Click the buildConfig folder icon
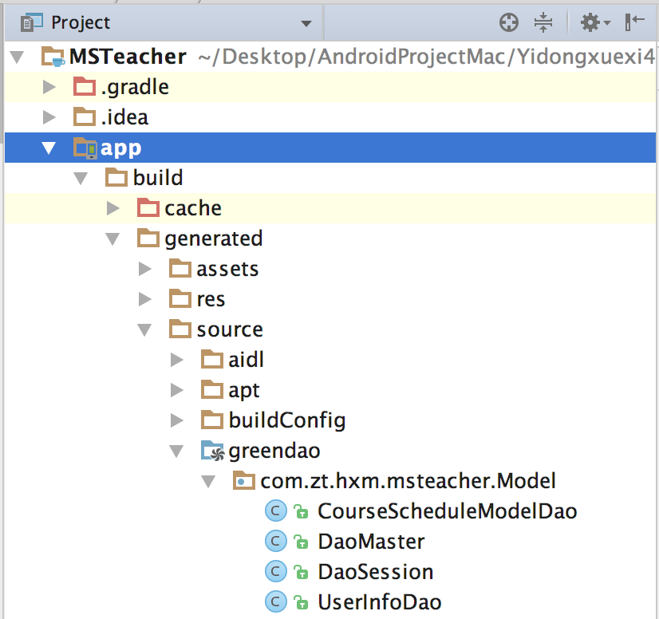659x619 pixels. click(212, 420)
